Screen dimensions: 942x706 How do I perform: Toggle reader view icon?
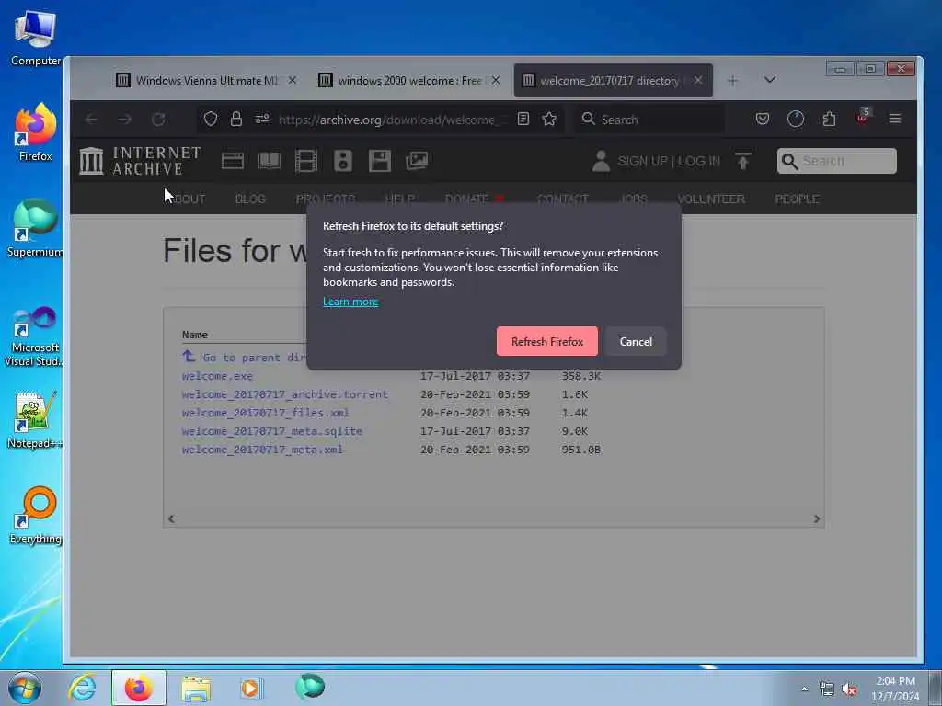[x=523, y=119]
